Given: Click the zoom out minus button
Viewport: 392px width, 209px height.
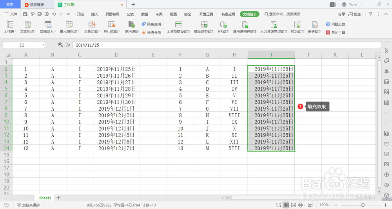Looking at the screenshot, I should point(336,205).
